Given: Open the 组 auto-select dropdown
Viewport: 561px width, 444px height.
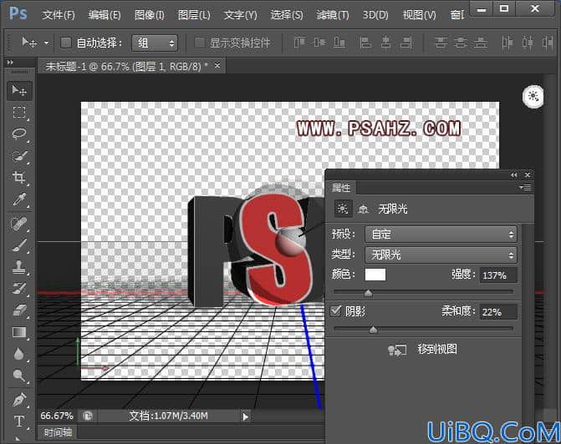Looking at the screenshot, I should tap(155, 43).
